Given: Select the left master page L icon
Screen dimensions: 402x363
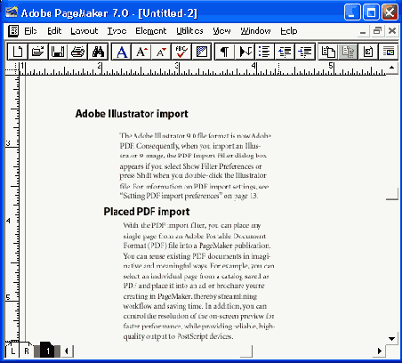Looking at the screenshot, I should pyautogui.click(x=12, y=351).
